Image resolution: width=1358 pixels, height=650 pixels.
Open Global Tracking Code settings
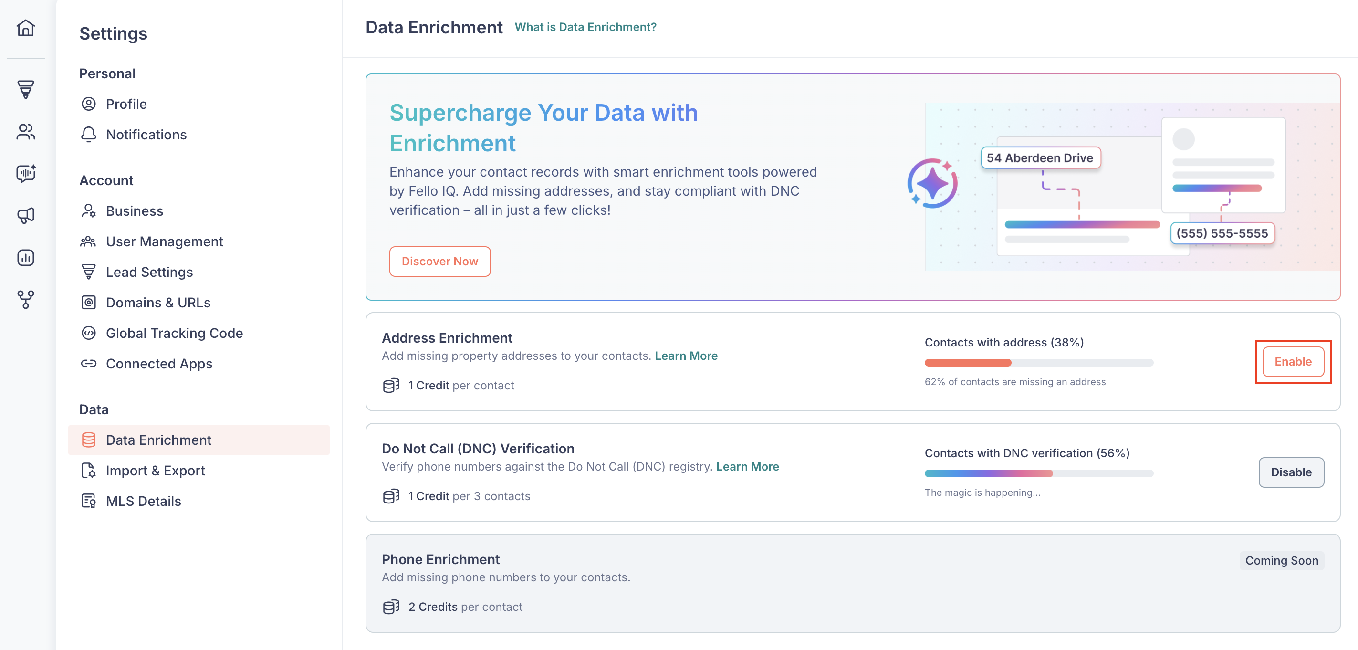tap(199, 333)
